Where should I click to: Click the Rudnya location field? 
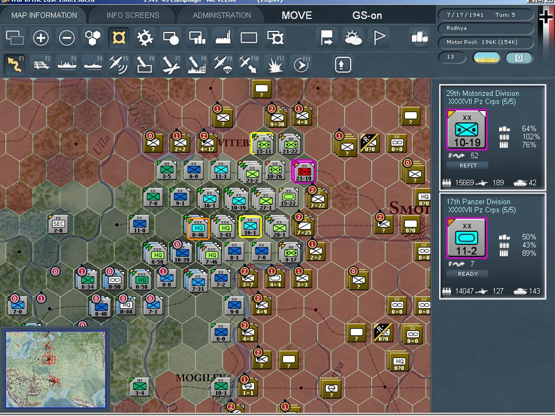(486, 28)
